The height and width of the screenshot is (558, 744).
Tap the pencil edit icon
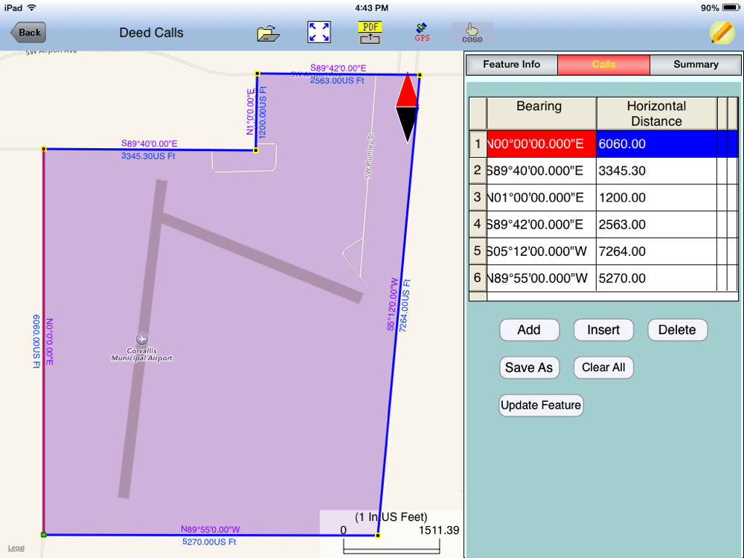pos(721,33)
